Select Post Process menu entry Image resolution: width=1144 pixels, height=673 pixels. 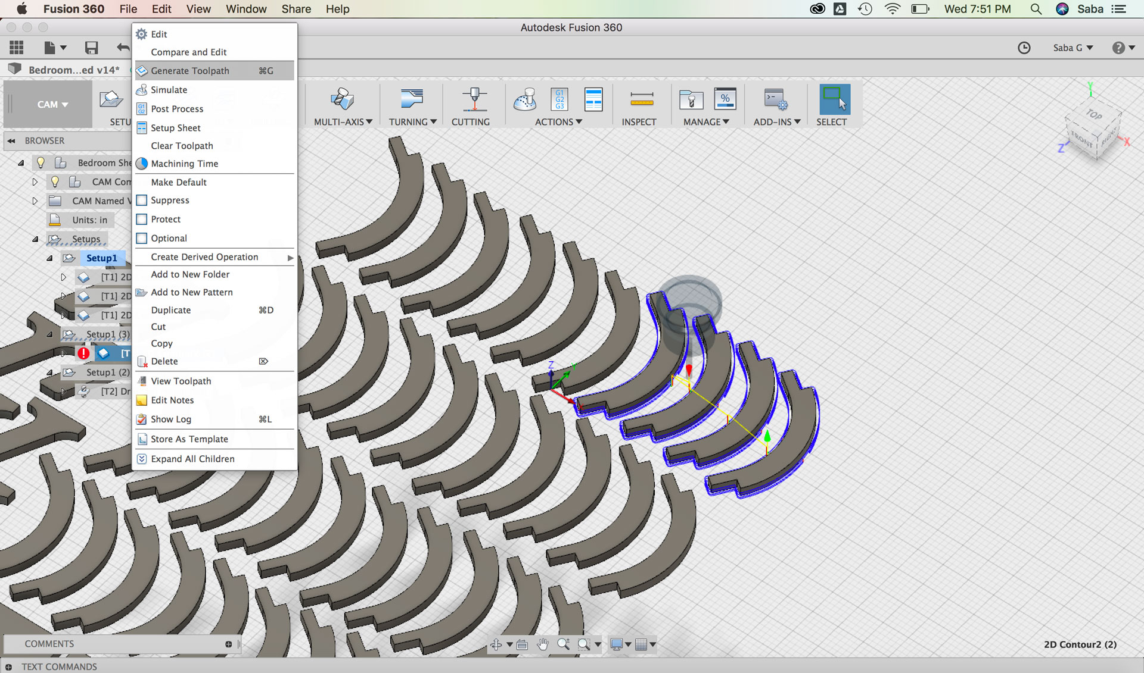pyautogui.click(x=177, y=109)
